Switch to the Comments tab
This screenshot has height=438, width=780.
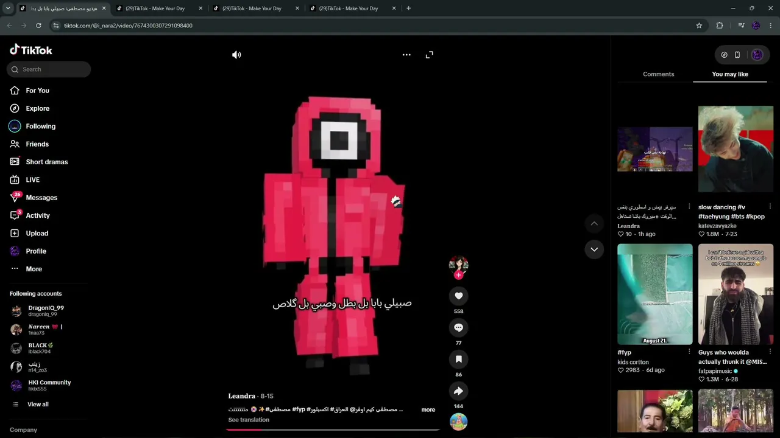click(659, 74)
